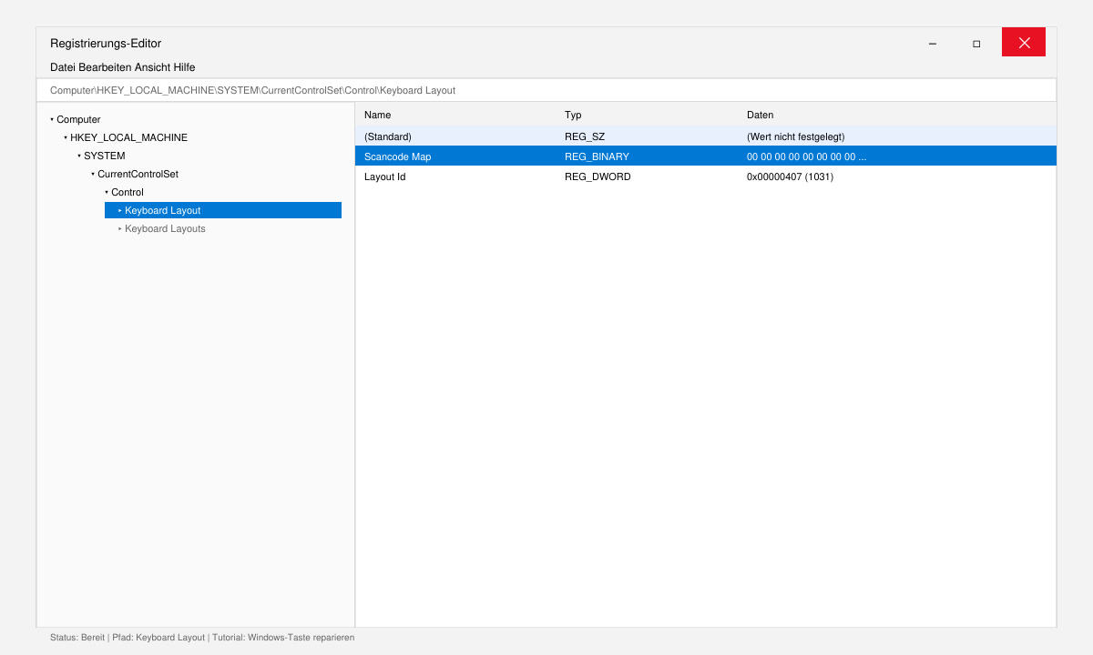Minimize the Registrierungs-Editor window
The image size is (1093, 655).
point(933,43)
